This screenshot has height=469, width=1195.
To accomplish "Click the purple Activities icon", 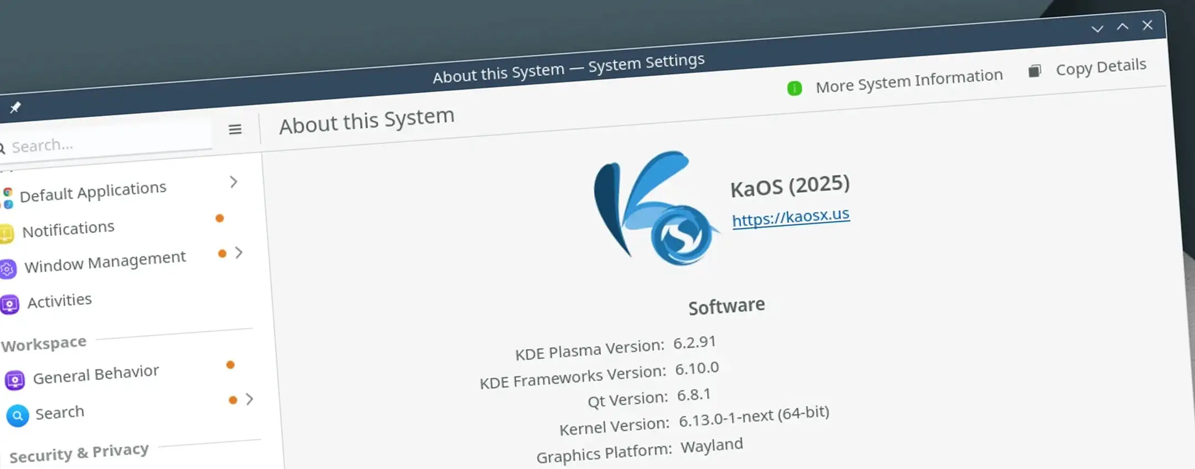I will click(10, 305).
